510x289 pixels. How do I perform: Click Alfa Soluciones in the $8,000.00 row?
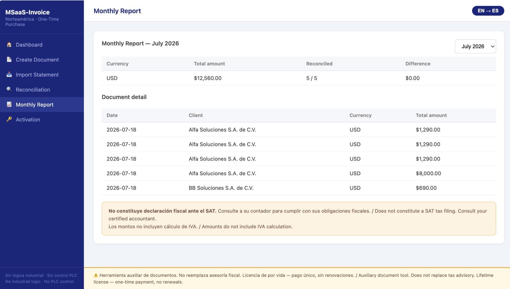222,173
